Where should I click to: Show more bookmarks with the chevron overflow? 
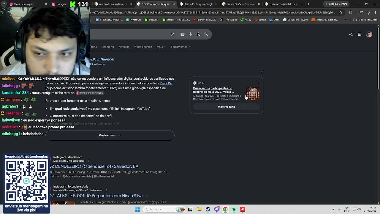(x=345, y=20)
